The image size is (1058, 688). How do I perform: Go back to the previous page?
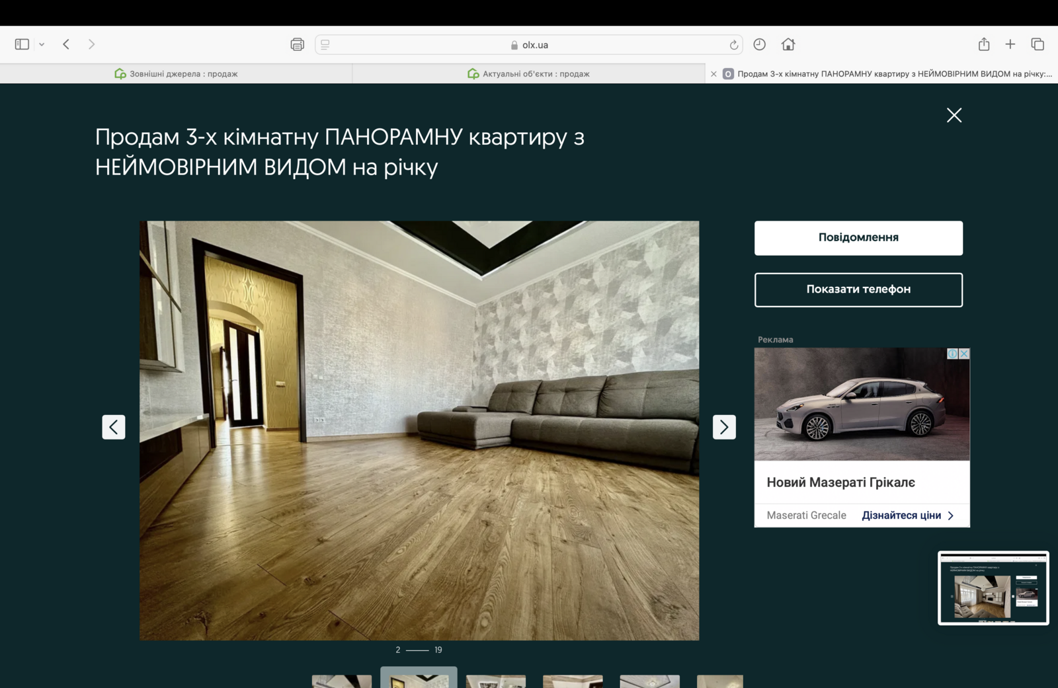[x=66, y=44]
